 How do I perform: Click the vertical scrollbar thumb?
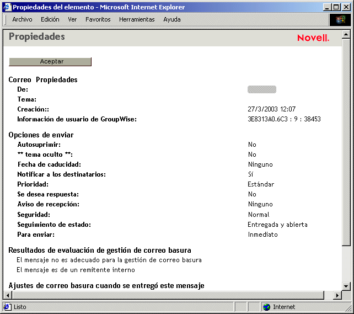click(x=346, y=142)
